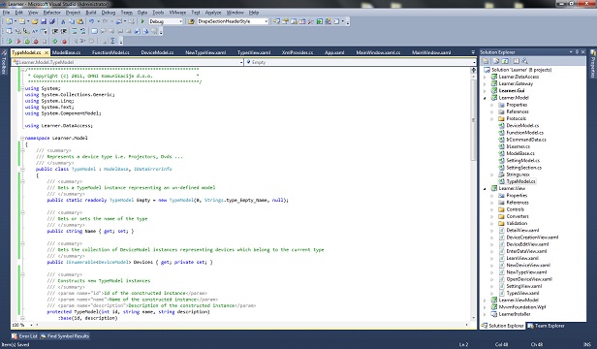Pin the Solution Explorer panel with auto-hide pin
This screenshot has width=597, height=349.
(x=577, y=51)
